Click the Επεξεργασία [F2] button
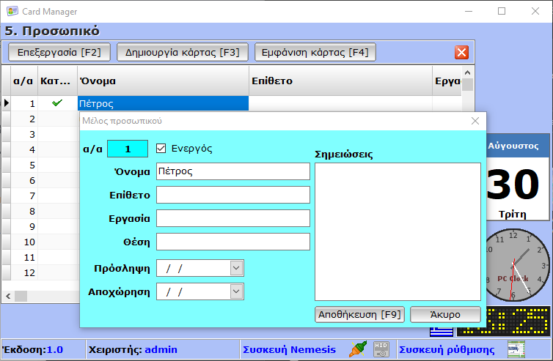Viewport: 553px width, 361px height. 59,52
